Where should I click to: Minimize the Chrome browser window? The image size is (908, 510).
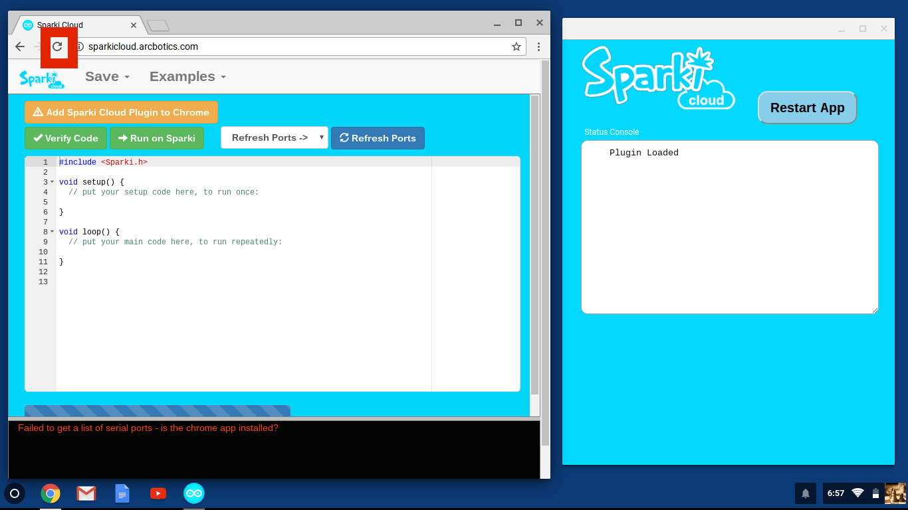click(497, 23)
